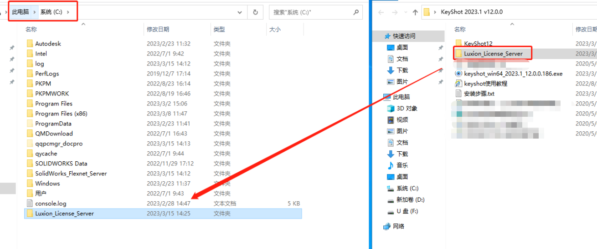Expand the chevron after 系统 (C:) breadcrumb
The image size is (597, 249).
click(68, 12)
